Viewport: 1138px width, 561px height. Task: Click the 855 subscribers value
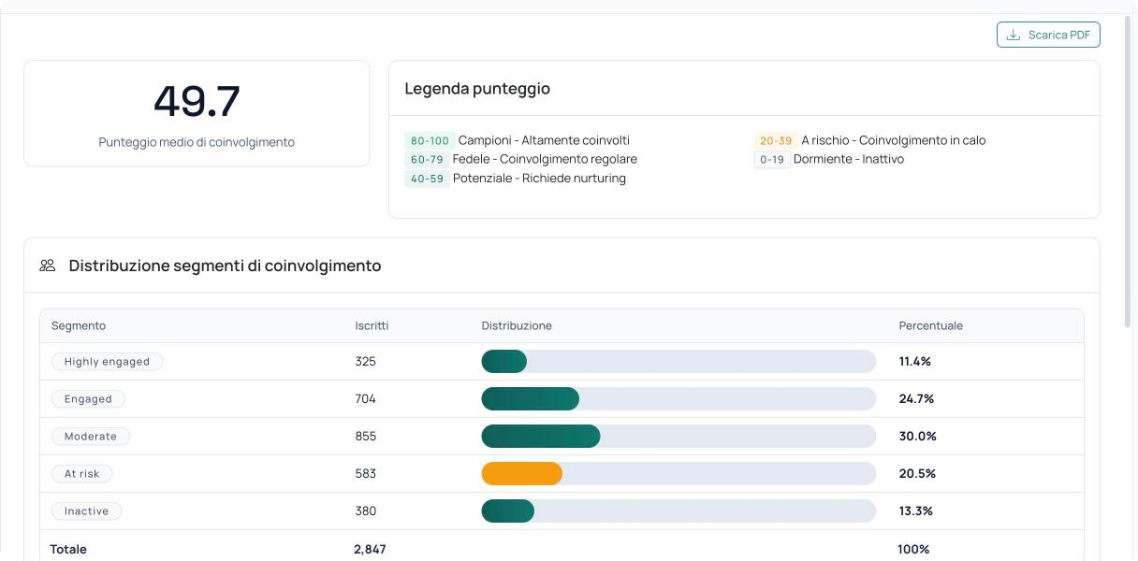coord(365,437)
